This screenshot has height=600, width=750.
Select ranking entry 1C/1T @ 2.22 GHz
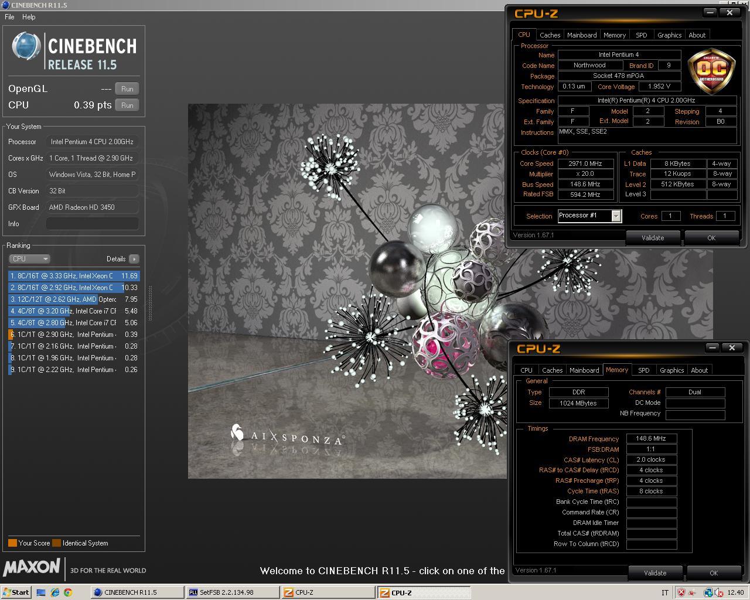(74, 370)
